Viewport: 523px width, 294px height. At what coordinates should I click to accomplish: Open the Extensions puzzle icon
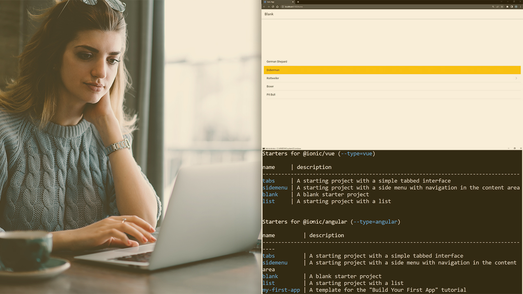click(507, 7)
